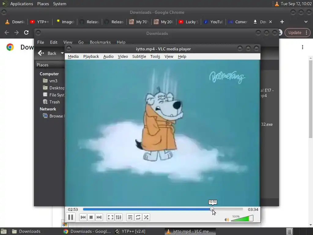
Task: Click the VLC seek bar handle
Action: pos(212,209)
